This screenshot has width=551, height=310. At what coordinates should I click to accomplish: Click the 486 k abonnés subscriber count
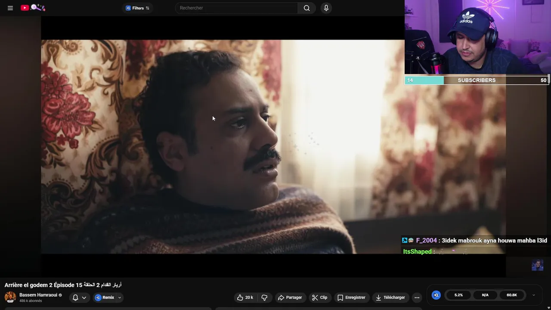tap(31, 301)
